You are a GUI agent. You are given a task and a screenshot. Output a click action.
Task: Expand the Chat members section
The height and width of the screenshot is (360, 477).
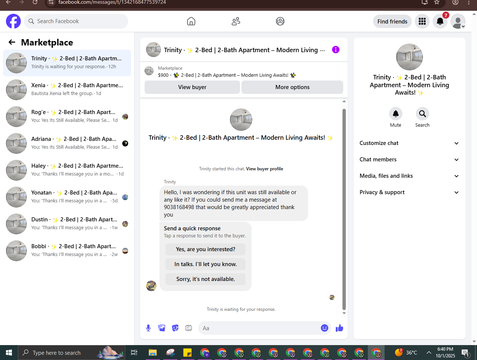click(x=409, y=160)
